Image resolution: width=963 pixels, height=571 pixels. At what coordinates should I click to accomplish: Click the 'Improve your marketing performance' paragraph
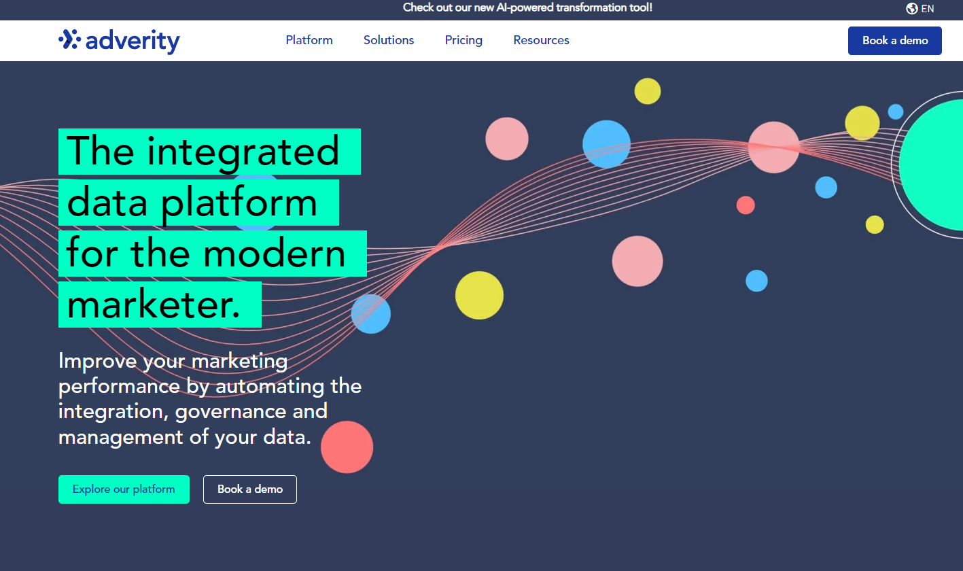tap(209, 398)
